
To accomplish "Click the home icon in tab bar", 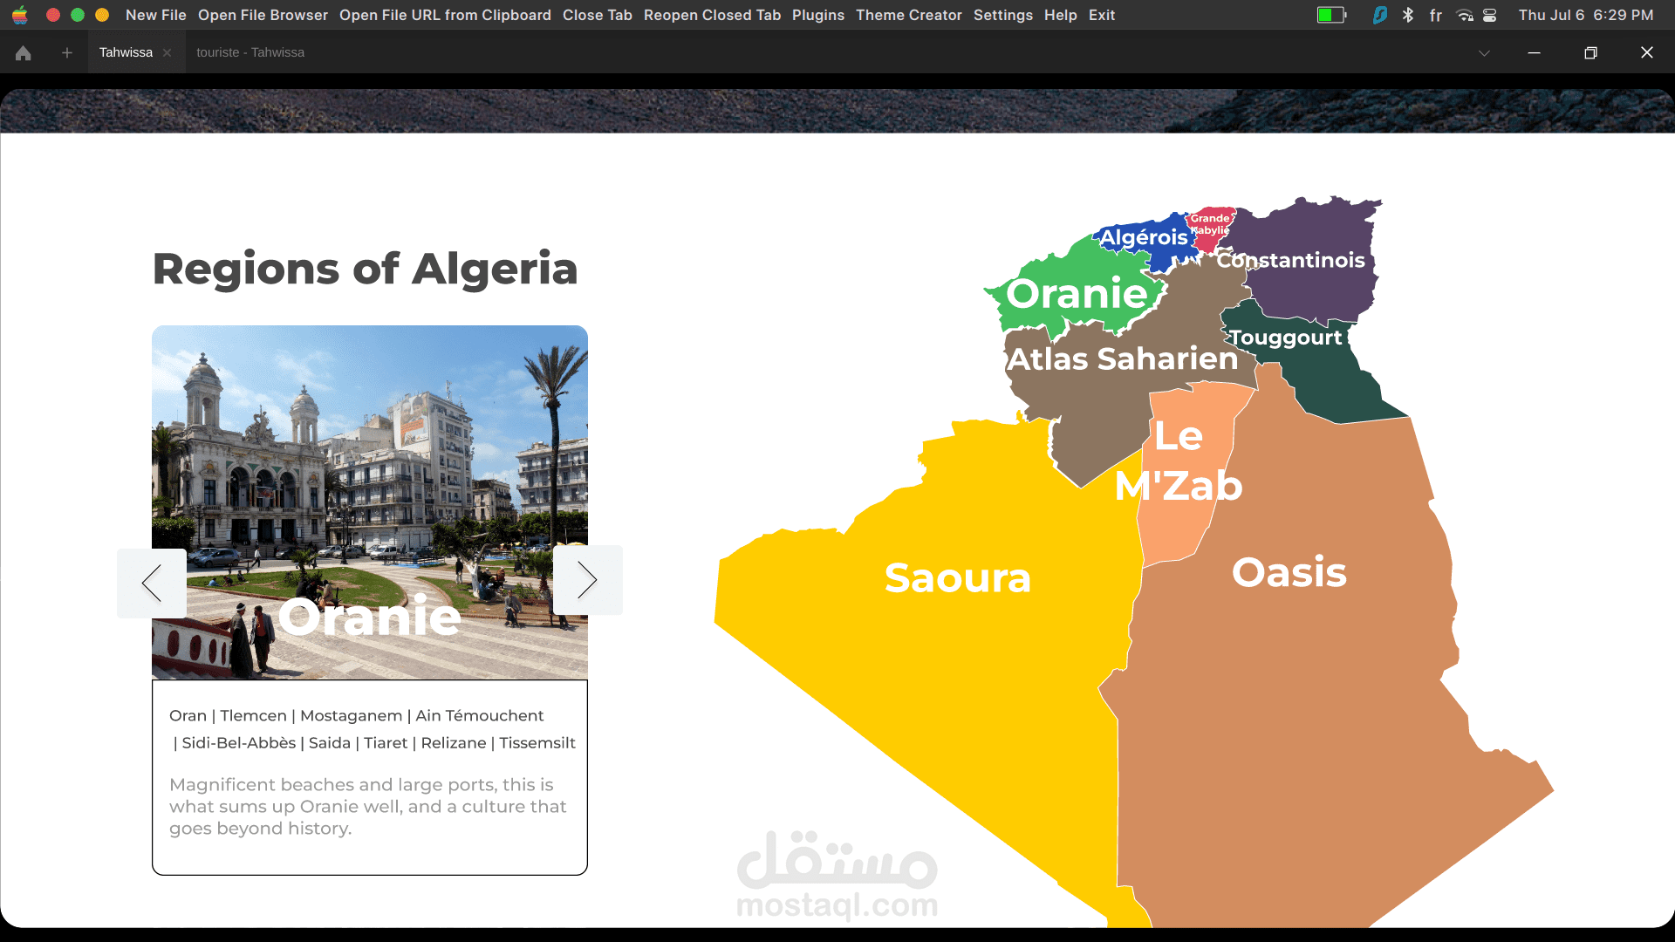I will coord(24,53).
